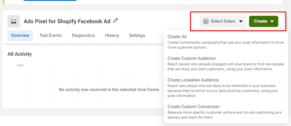Screen dimensions: 291x126
Task: Click the All Activity heading
Action: tap(20, 54)
